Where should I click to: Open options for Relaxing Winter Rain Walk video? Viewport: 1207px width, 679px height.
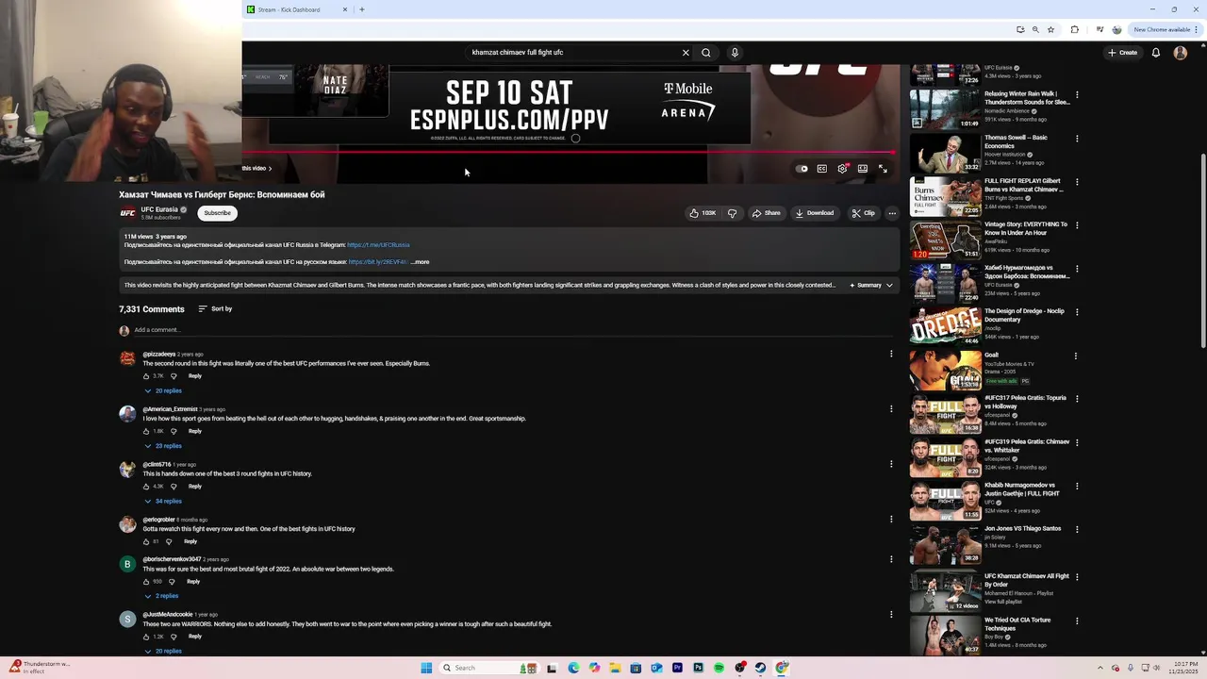[1077, 94]
